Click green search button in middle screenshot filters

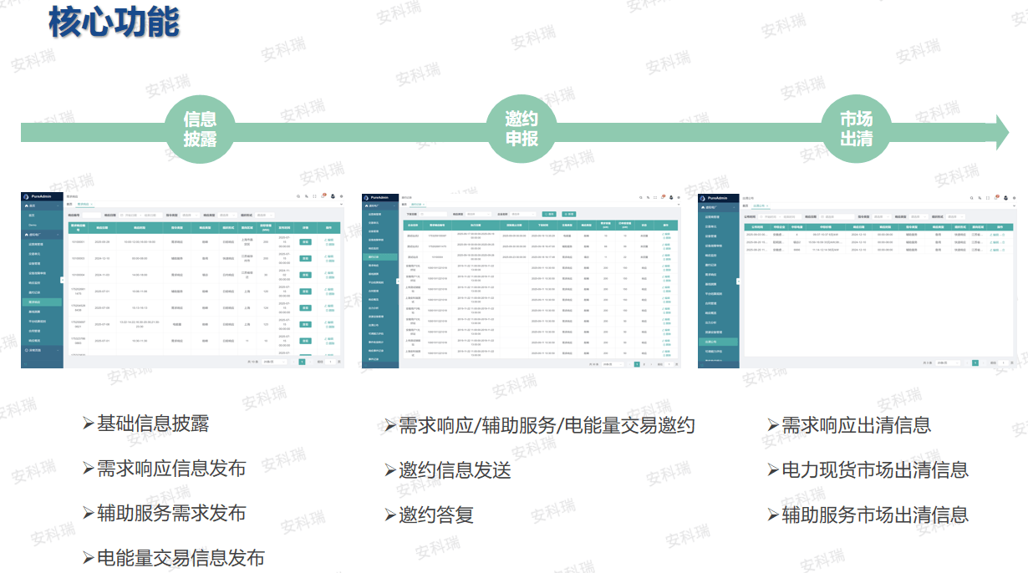click(x=549, y=214)
